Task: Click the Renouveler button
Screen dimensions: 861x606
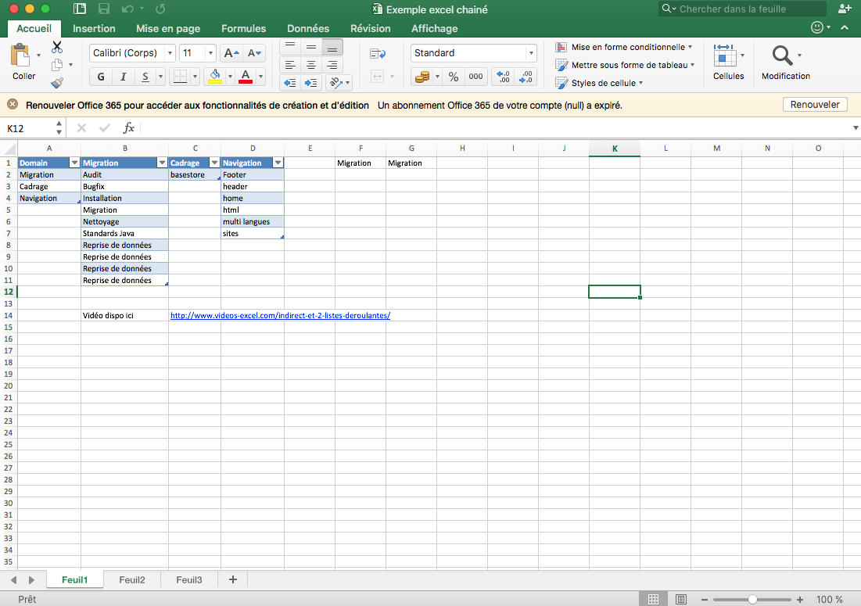Action: click(815, 104)
